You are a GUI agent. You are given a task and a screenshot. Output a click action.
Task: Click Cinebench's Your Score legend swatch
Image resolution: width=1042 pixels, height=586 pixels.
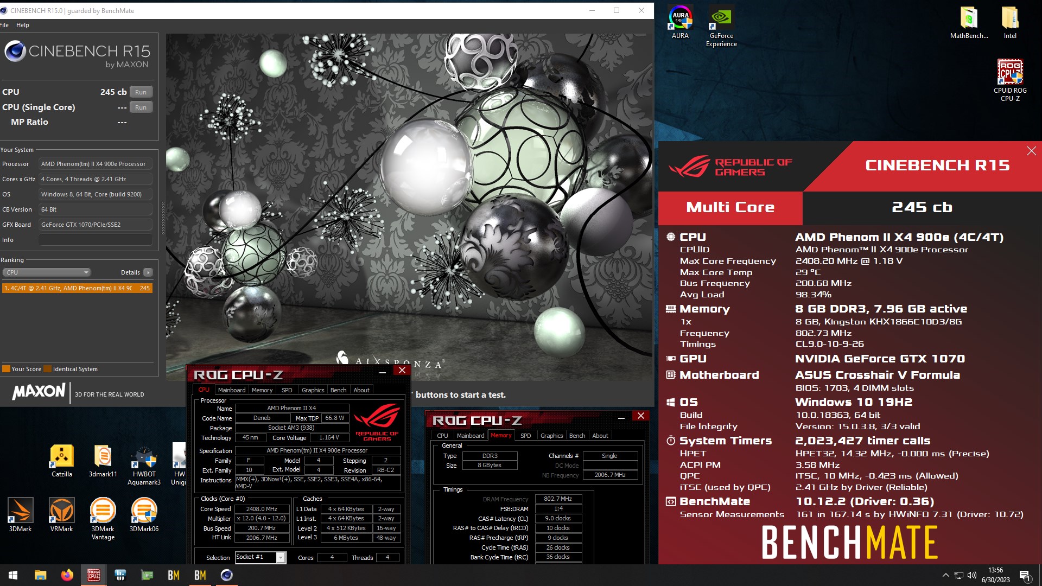(x=6, y=369)
